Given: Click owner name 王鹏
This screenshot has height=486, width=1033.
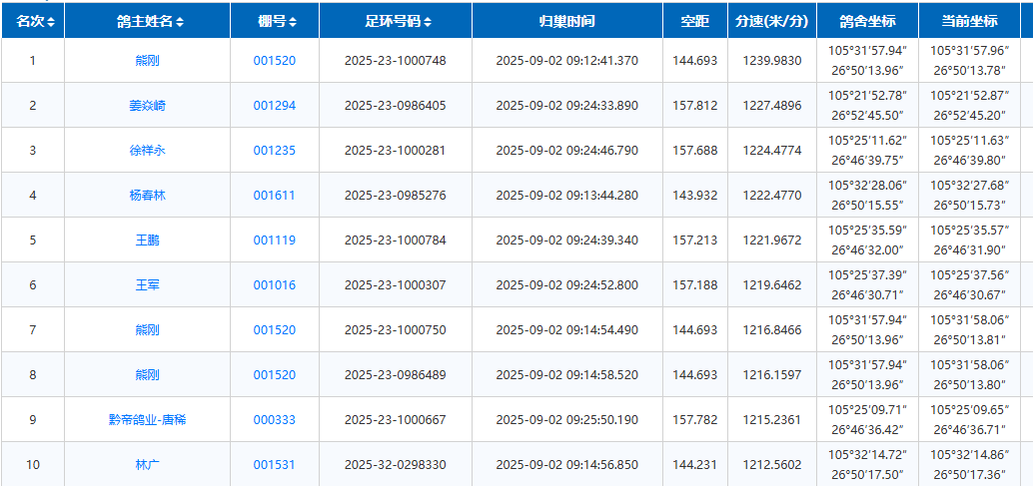Looking at the screenshot, I should click(x=148, y=241).
